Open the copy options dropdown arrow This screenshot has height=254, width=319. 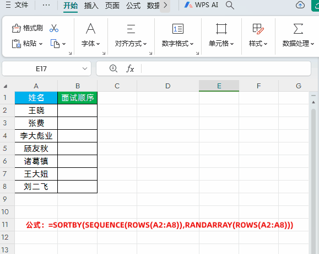pyautogui.click(x=64, y=44)
